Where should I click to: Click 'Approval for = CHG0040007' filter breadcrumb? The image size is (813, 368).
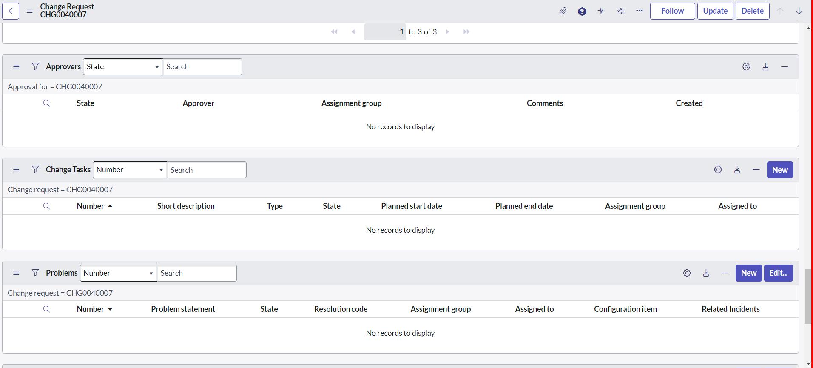[55, 87]
